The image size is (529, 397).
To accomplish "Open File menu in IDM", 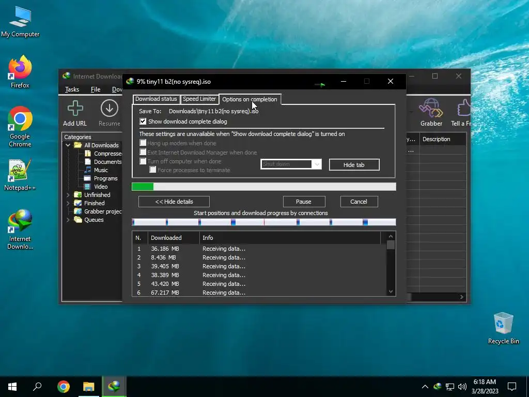I will (x=96, y=89).
